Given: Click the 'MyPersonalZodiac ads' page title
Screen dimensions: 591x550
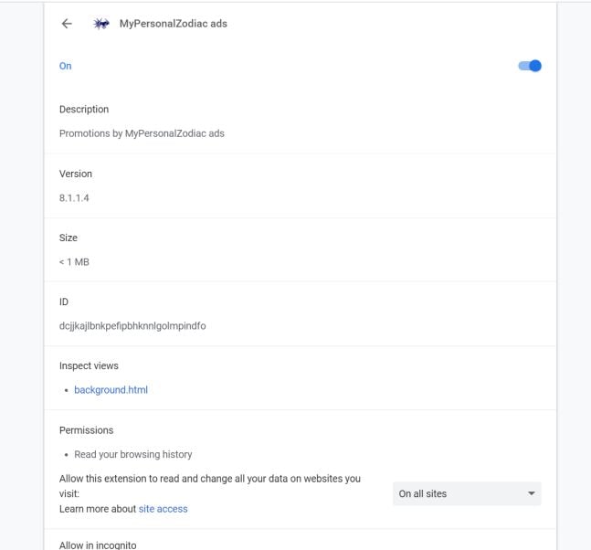Looking at the screenshot, I should 174,24.
